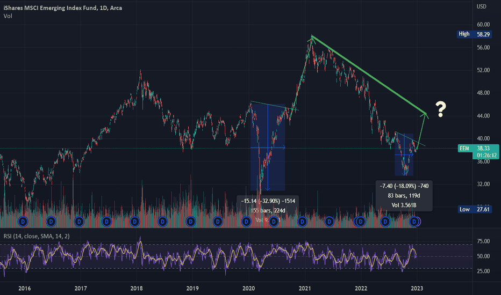Select the mid-2018 dividend D marker
Screen dimensions: 501x295
(162, 221)
